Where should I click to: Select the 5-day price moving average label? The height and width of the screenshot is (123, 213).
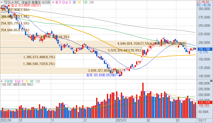click(70, 2)
